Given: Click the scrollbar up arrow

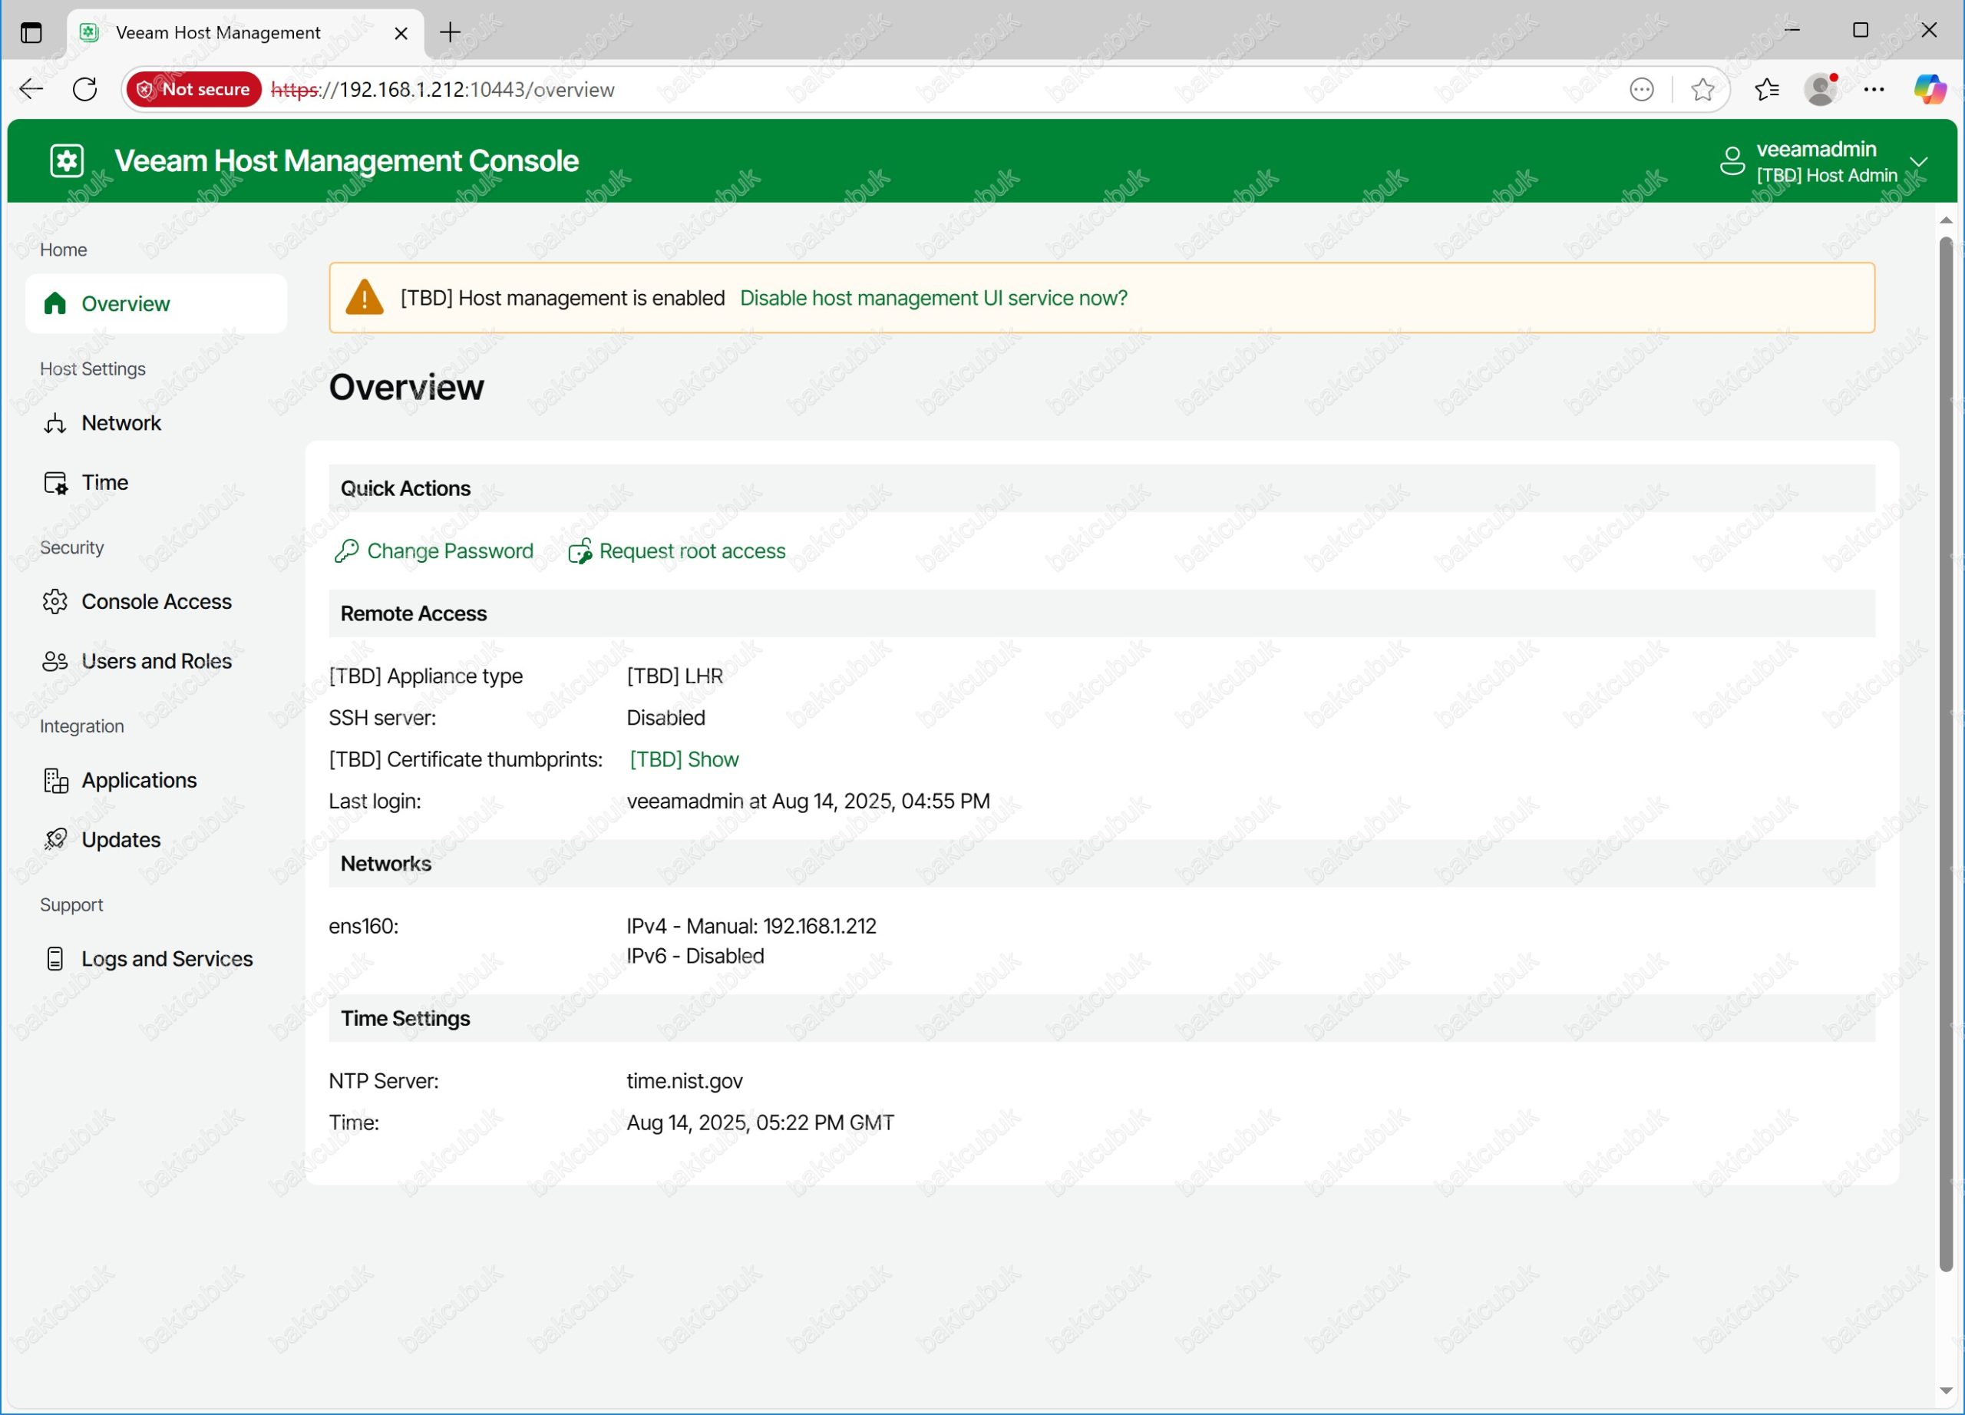Looking at the screenshot, I should click(1946, 220).
